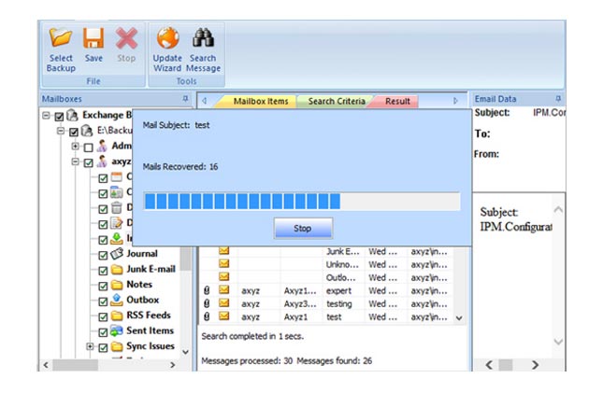Viewport: 603px width, 393px height.
Task: Click the Exchange Backup root server icon
Action: [x=72, y=115]
